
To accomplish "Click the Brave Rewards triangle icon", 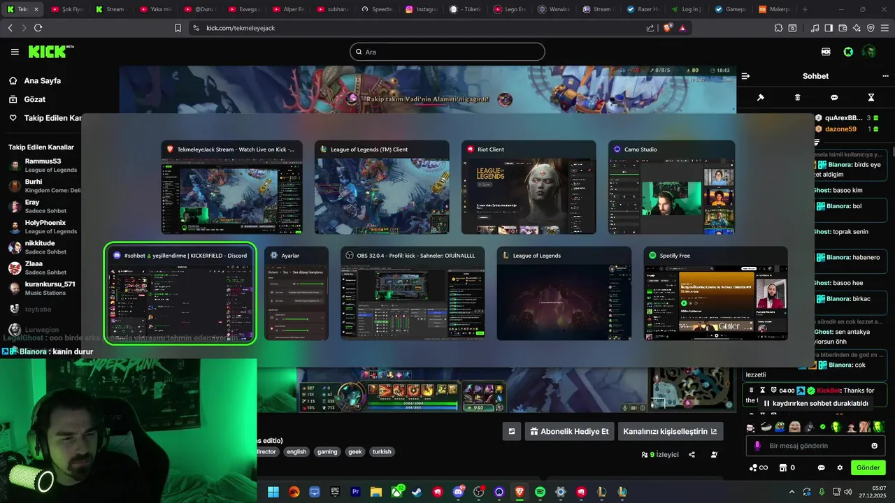I will click(682, 28).
